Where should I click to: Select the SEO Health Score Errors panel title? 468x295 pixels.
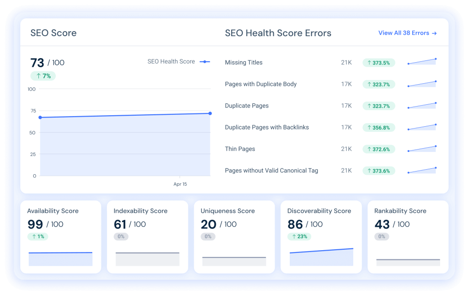click(x=278, y=33)
